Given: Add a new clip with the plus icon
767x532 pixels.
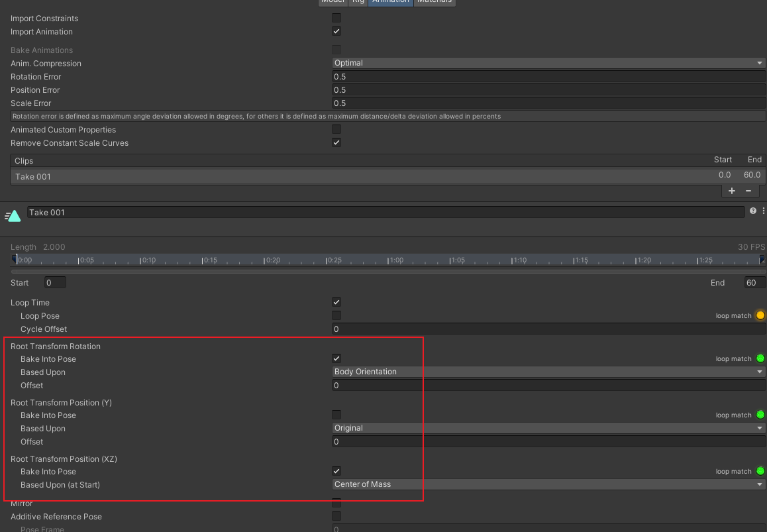Looking at the screenshot, I should coord(732,190).
